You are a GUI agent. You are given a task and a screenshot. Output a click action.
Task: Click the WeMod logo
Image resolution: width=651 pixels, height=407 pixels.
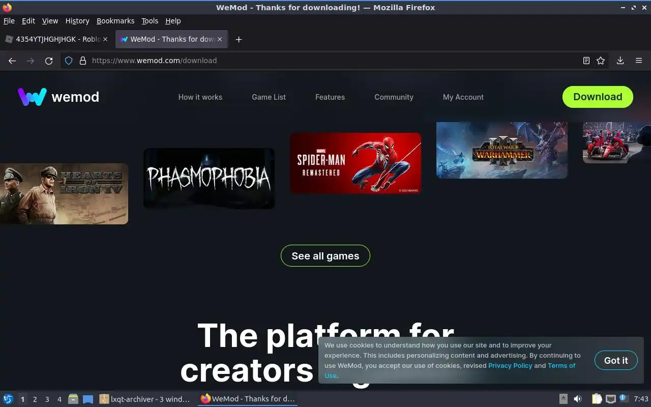tap(58, 97)
